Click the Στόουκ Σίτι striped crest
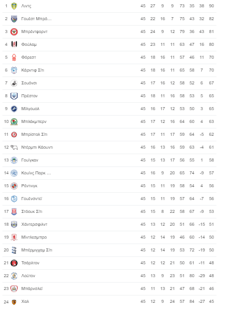 14,212
